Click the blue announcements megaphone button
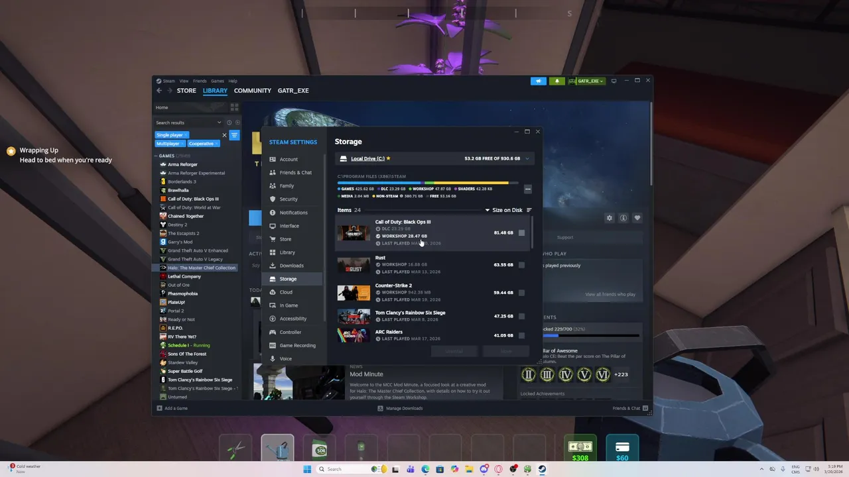The height and width of the screenshot is (477, 849). click(539, 81)
